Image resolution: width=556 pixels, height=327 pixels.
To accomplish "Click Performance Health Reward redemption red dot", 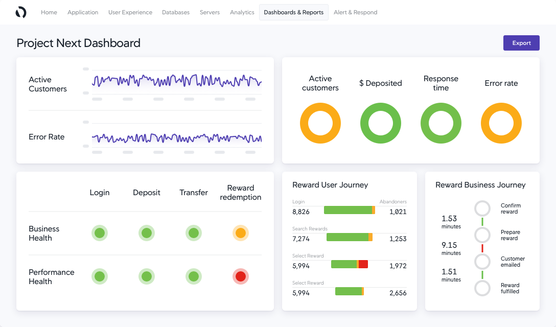I will (x=240, y=276).
